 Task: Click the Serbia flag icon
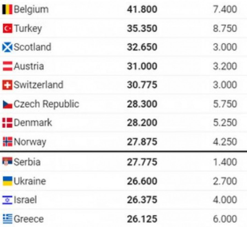point(7,162)
